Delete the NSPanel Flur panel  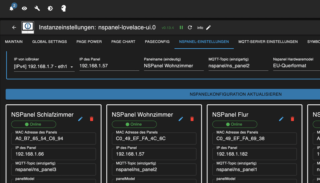point(293,119)
